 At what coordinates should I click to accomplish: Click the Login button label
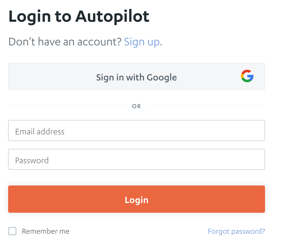(x=136, y=200)
